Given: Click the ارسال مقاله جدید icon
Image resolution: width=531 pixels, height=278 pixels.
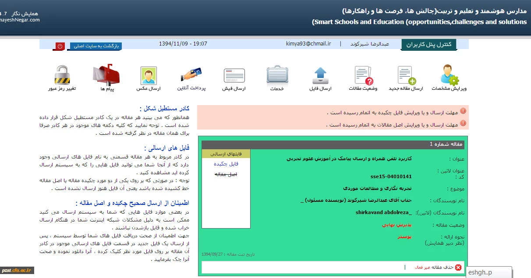Looking at the screenshot, I should [406, 75].
